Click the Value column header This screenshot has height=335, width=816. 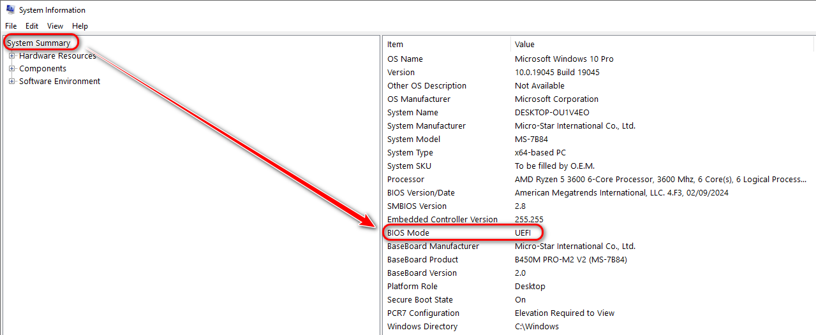click(525, 45)
